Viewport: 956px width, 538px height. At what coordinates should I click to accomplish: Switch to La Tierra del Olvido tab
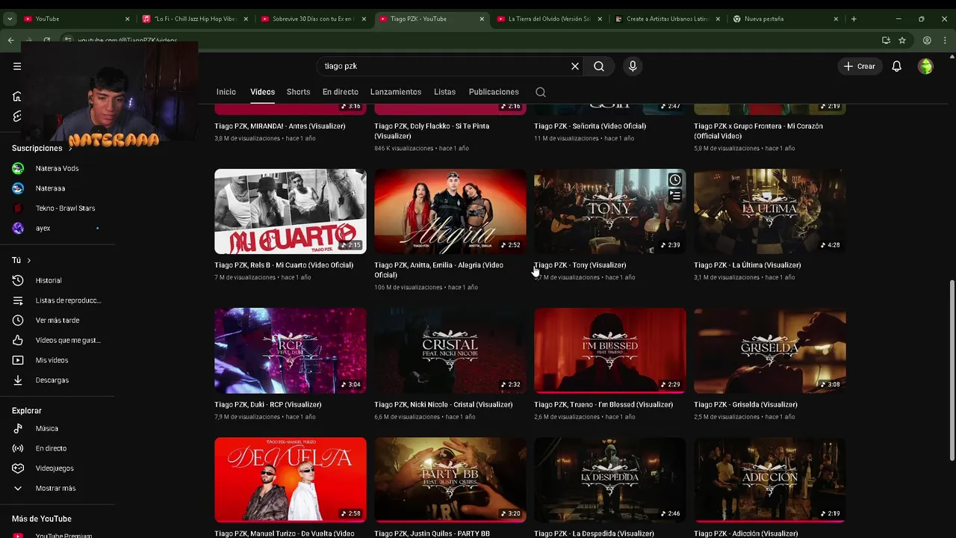549,19
